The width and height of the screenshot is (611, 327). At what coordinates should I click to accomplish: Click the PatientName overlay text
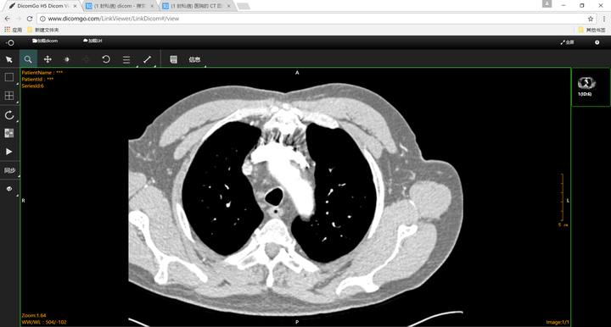(x=42, y=73)
